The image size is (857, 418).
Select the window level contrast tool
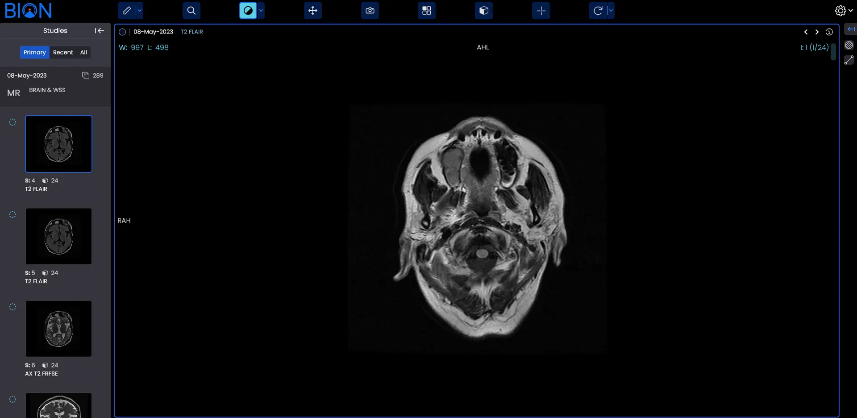[248, 10]
